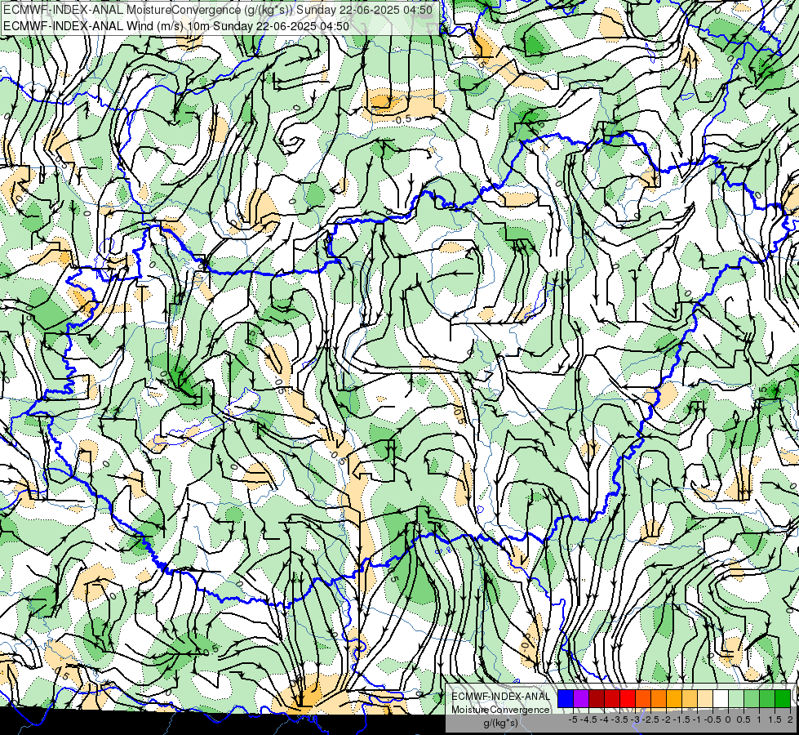
Task: Click the darkest green legend swatch
Action: [783, 698]
